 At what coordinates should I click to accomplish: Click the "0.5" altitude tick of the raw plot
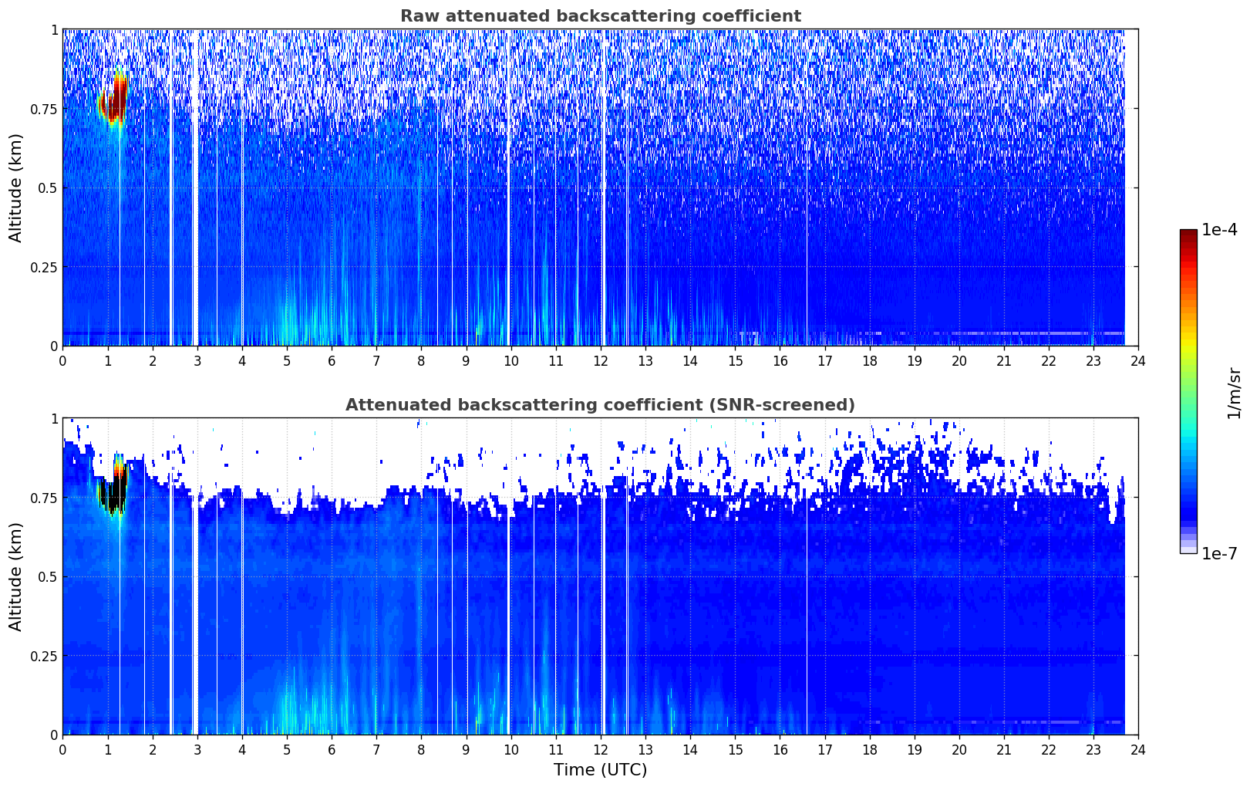click(x=48, y=188)
